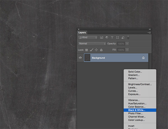Lock transparent pixels icon
Screen dimensions: 168x129
86,50
